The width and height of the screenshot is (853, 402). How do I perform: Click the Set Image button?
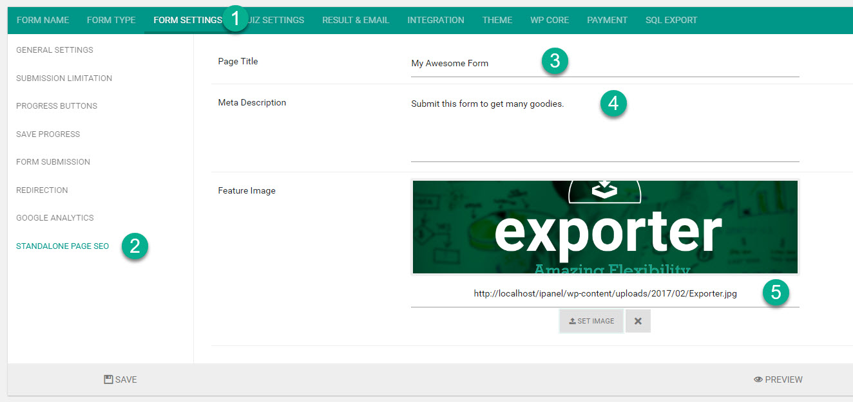591,321
